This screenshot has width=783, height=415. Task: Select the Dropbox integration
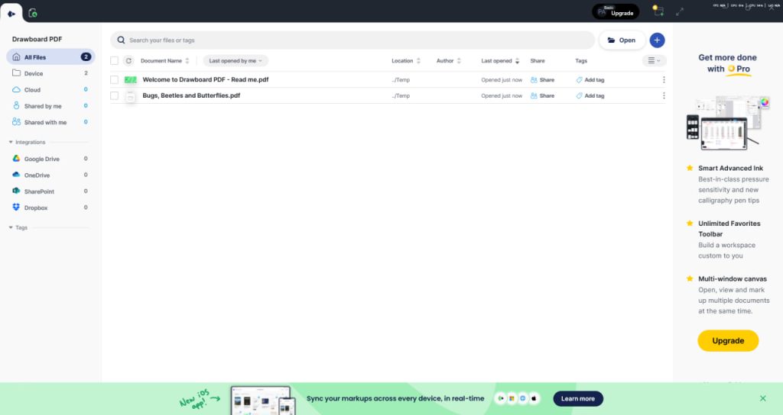tap(35, 207)
